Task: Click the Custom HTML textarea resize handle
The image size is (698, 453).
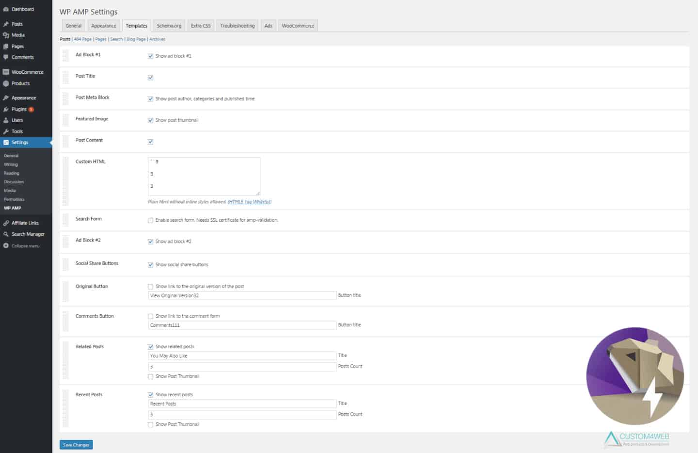Action: click(x=258, y=193)
